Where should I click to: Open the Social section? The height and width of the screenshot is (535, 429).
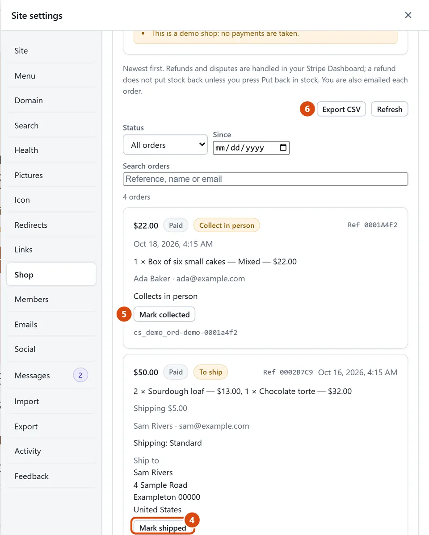pos(51,349)
